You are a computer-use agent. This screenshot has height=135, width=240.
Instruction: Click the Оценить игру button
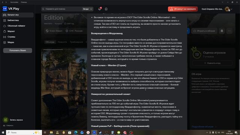(212, 63)
